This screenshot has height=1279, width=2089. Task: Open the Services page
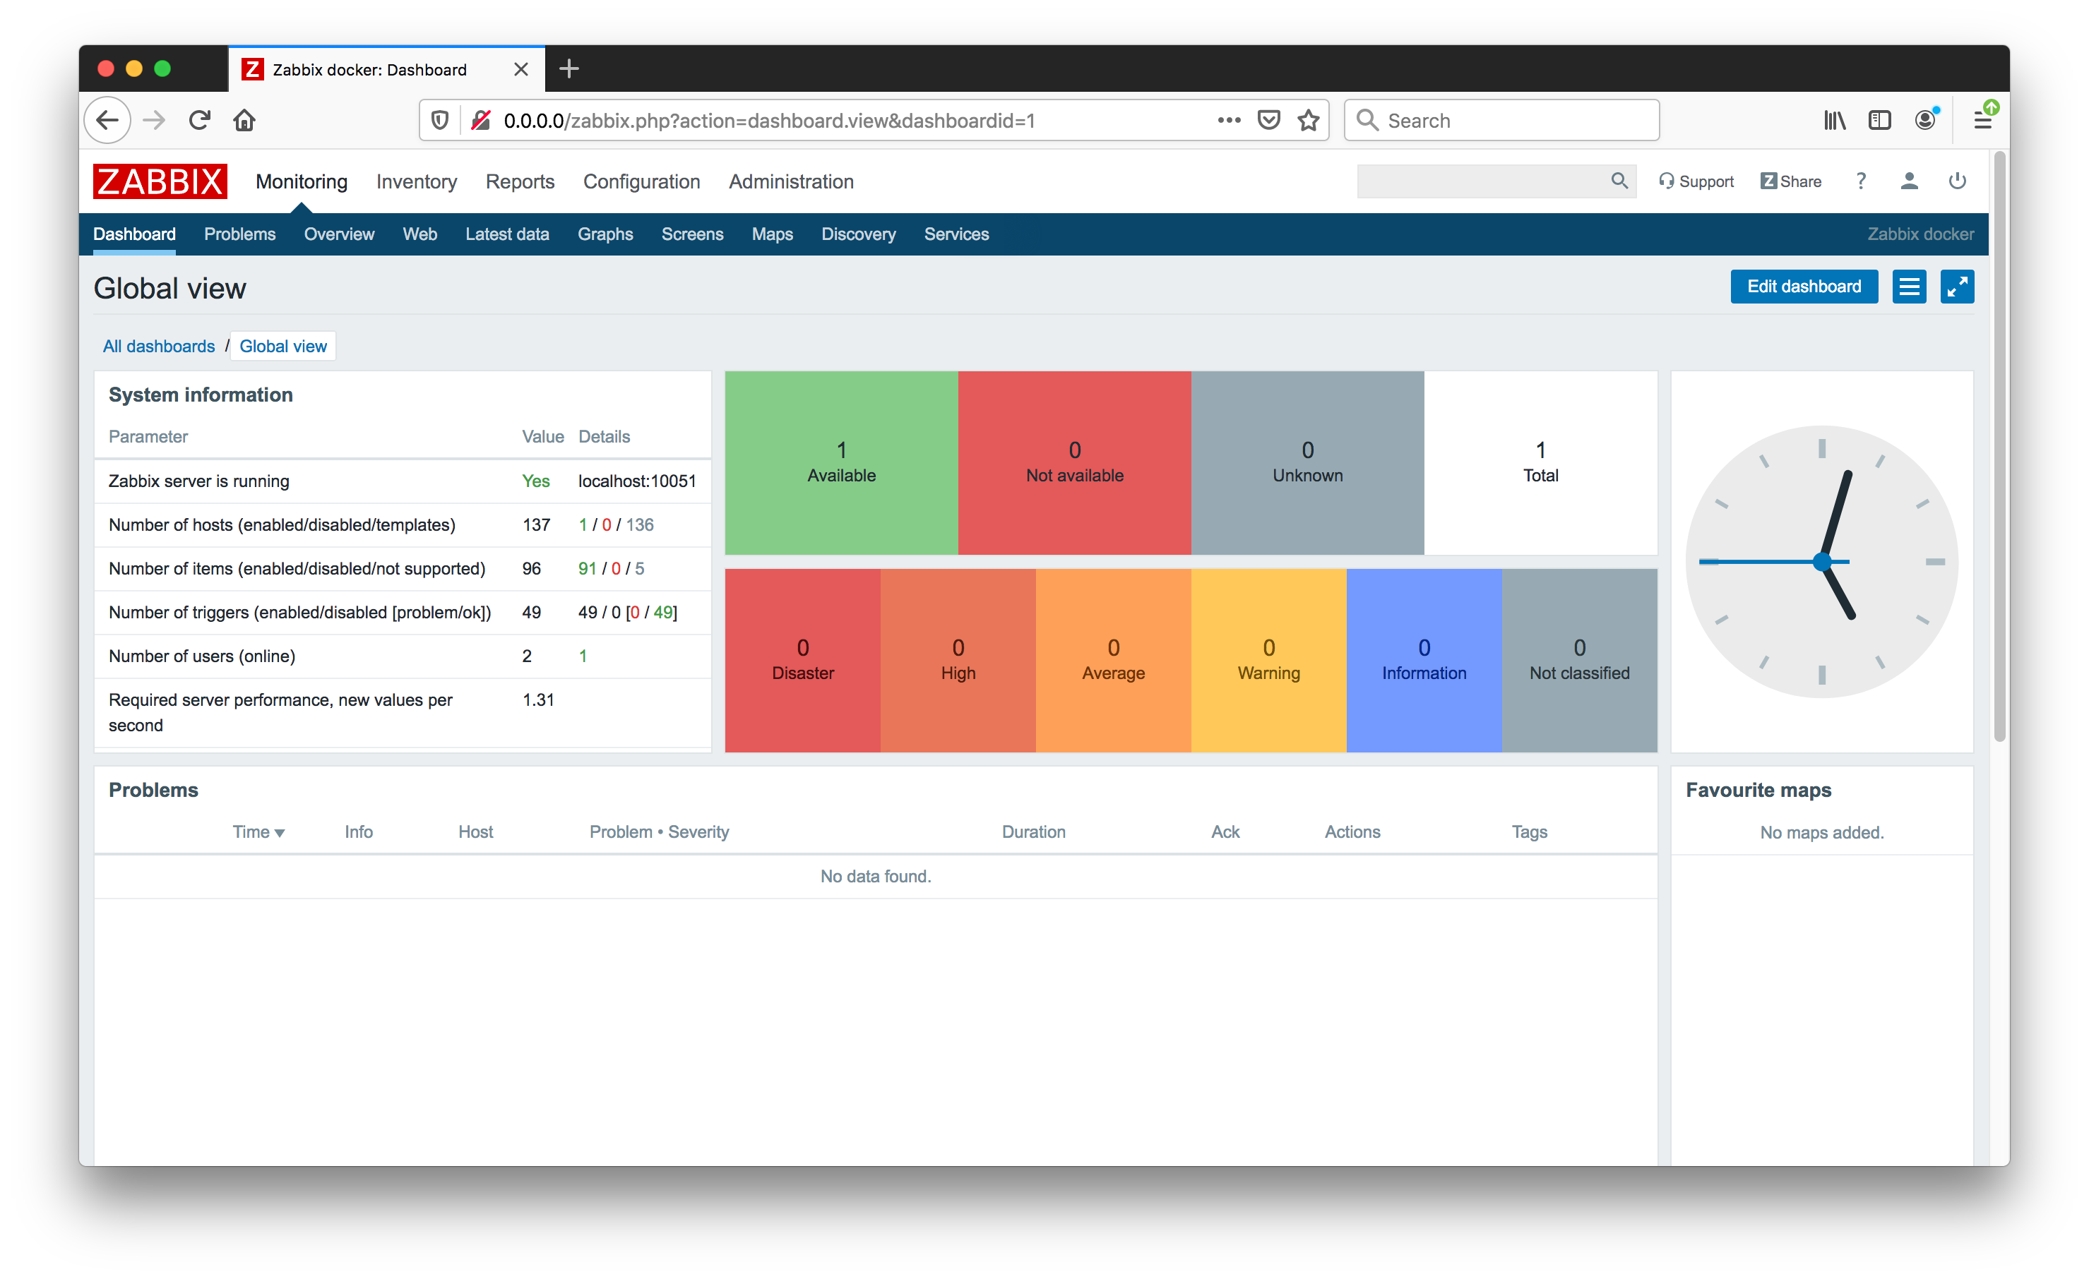coord(956,234)
